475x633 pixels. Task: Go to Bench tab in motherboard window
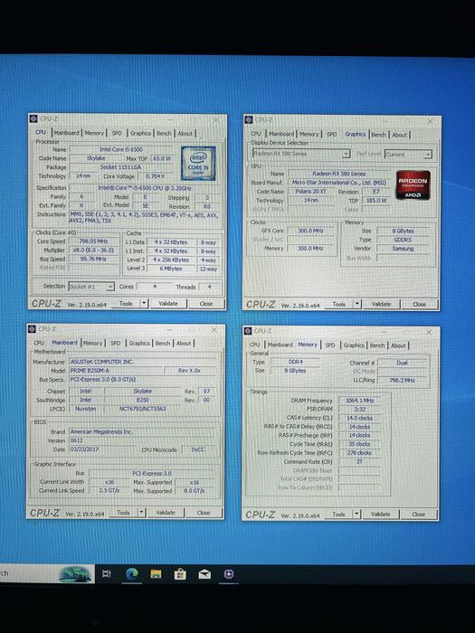(162, 343)
